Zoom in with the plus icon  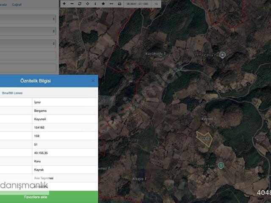[x=64, y=4]
